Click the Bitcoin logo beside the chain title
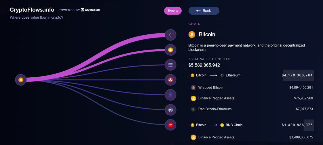Image resolution: width=323 pixels, height=145 pixels. click(192, 34)
